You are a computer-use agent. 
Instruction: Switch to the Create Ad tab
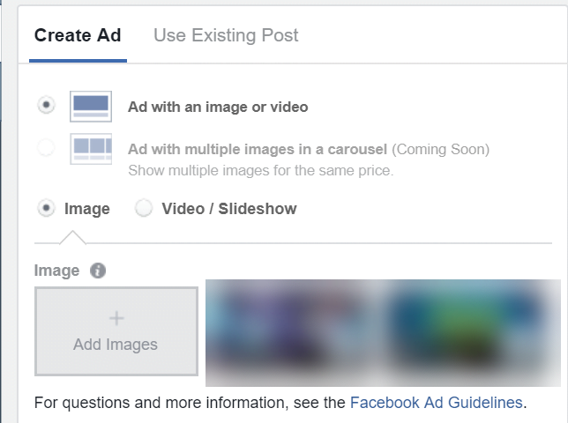[x=78, y=35]
